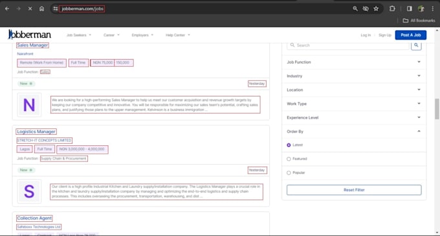Open the Employers dropdown menu
This screenshot has width=440, height=236.
pos(142,35)
